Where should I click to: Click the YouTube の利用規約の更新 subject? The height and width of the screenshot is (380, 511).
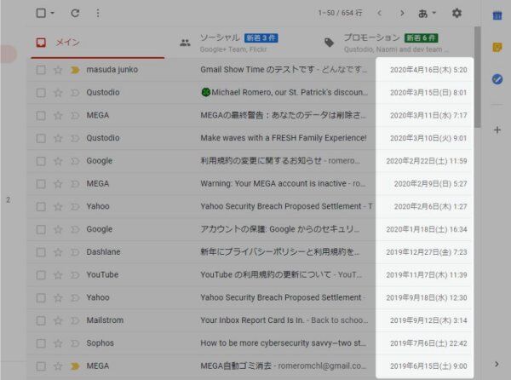[x=266, y=274]
